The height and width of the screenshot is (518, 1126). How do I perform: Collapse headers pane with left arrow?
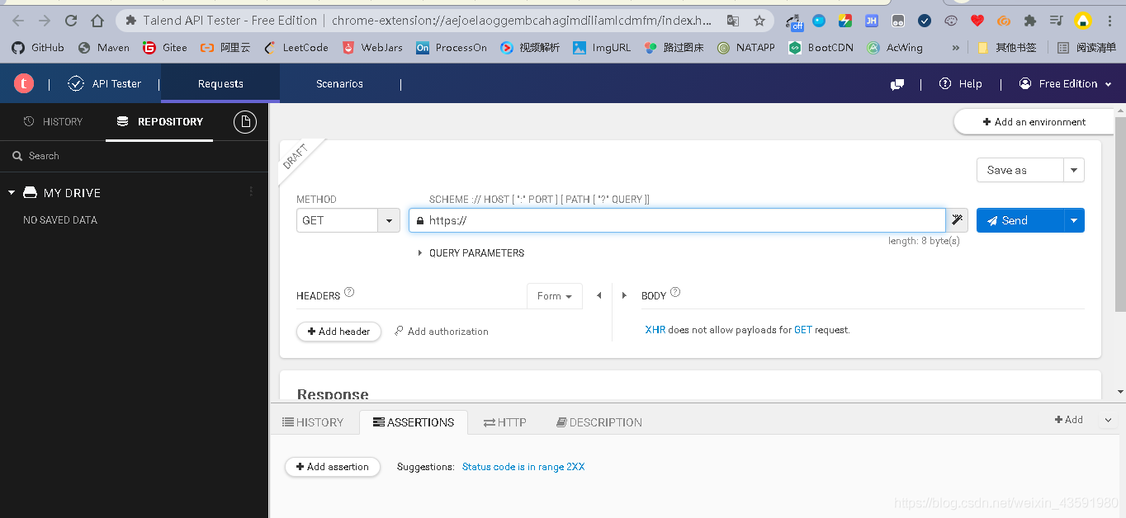[x=599, y=295]
